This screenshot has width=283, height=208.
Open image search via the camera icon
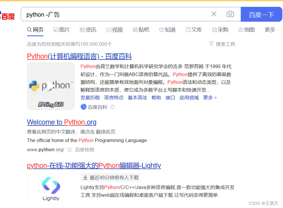[230, 14]
